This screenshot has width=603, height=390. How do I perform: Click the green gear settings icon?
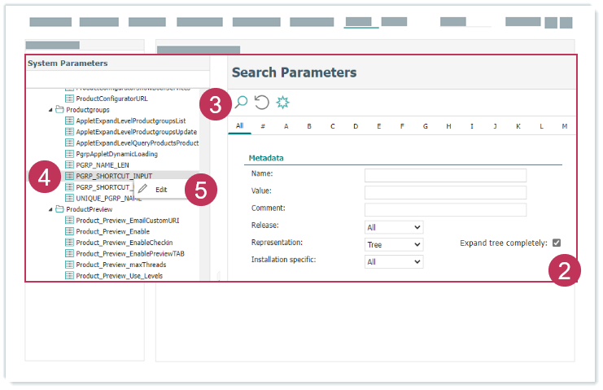282,102
